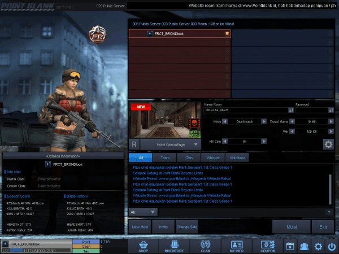Open the calendar attendance icon
Screen dimensions: 339x254
pos(290,247)
